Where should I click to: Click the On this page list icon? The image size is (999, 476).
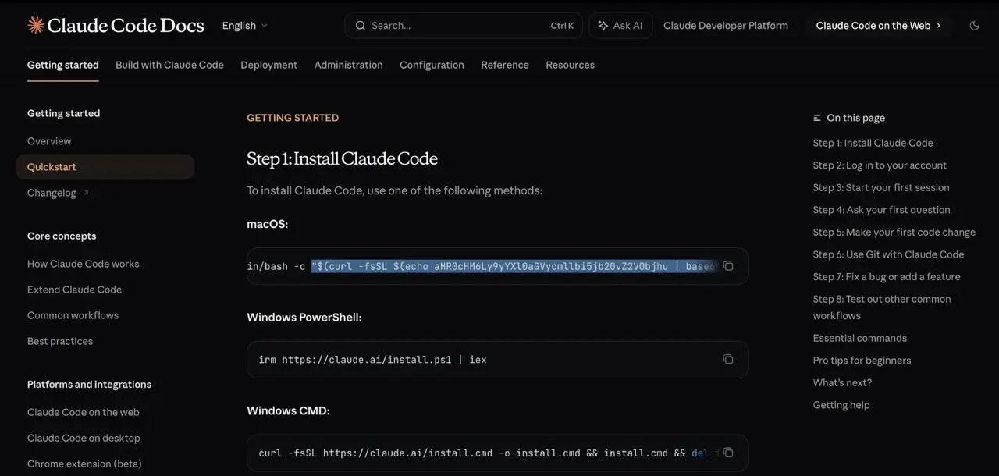(x=817, y=118)
